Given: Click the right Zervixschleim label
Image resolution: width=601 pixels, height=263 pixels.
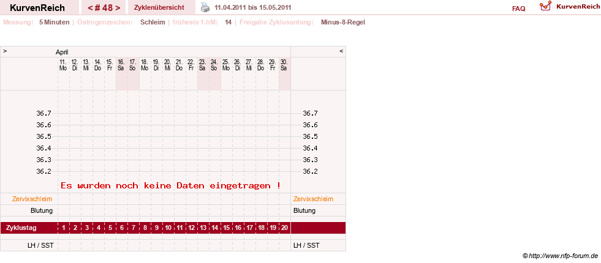Looking at the screenshot, I should tap(314, 199).
